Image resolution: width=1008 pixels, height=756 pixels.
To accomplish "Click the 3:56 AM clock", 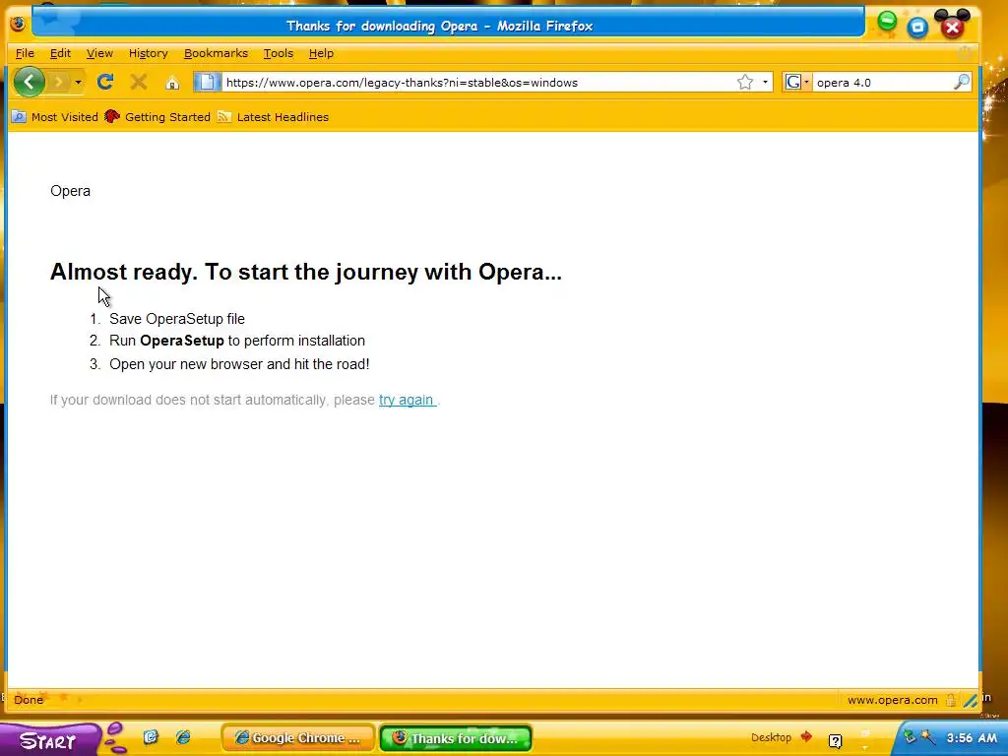I will coord(972,738).
